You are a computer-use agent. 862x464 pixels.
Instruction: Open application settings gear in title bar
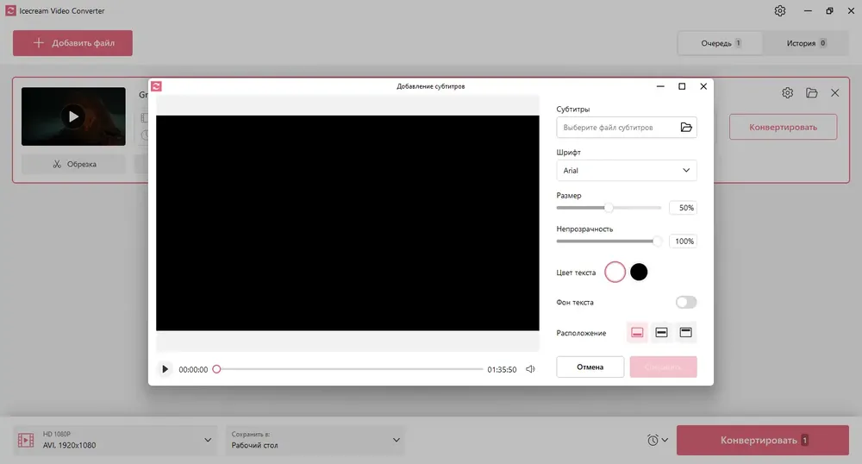pyautogui.click(x=779, y=10)
